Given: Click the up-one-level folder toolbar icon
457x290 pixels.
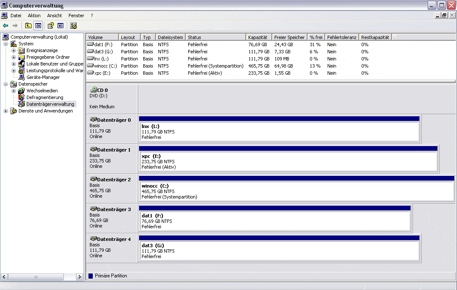Looking at the screenshot, I should coord(28,26).
